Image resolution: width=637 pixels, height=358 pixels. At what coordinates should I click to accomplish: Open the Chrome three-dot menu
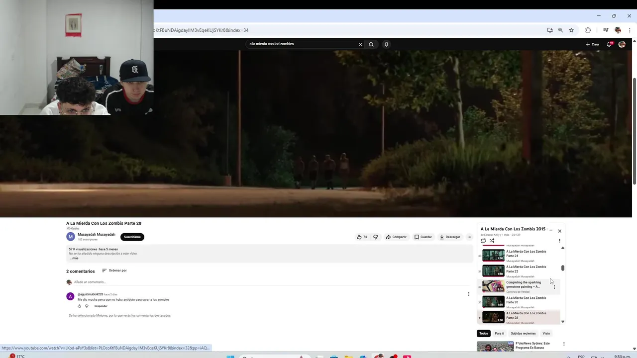pyautogui.click(x=630, y=30)
